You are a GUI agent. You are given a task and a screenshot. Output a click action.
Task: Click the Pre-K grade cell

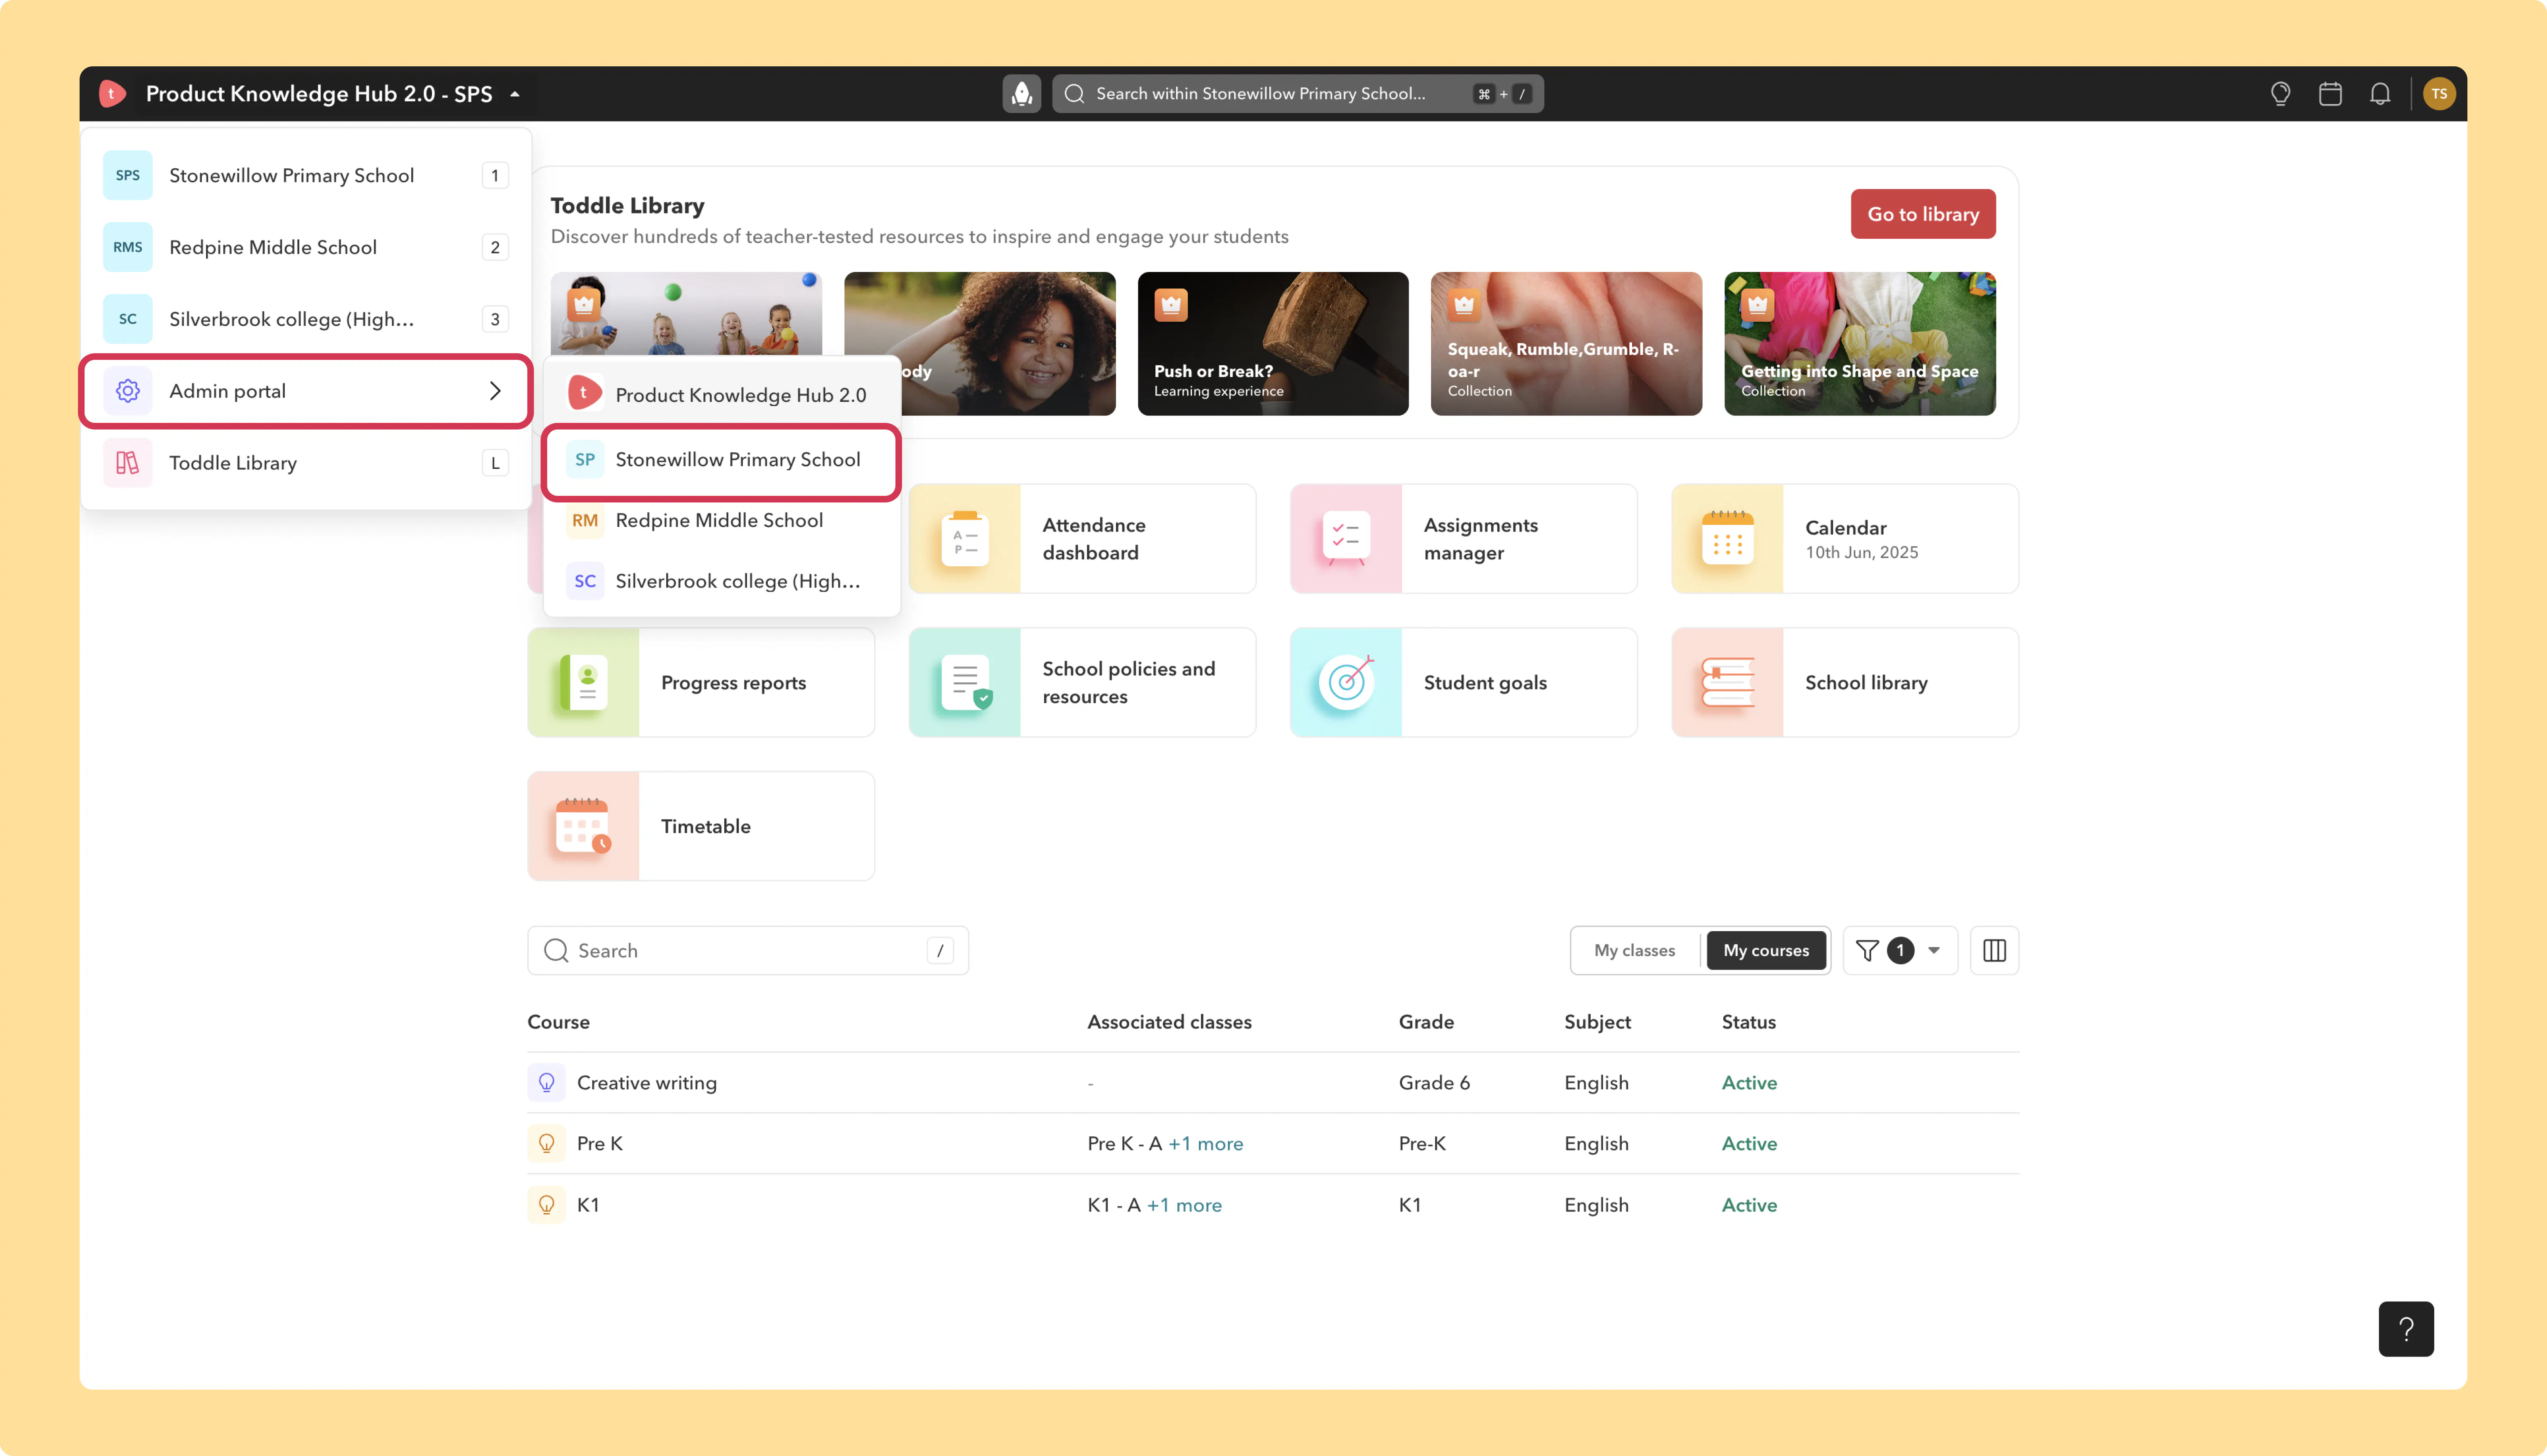tap(1422, 1143)
